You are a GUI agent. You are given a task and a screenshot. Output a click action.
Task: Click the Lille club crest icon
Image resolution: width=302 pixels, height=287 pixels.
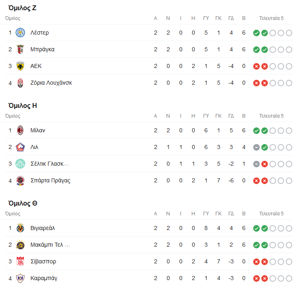click(x=20, y=147)
